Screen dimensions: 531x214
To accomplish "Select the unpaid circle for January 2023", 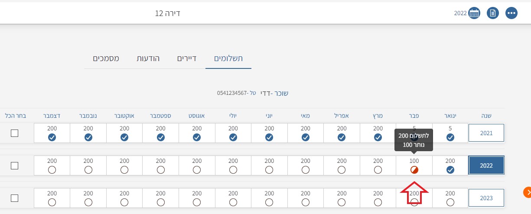I will 450,202.
